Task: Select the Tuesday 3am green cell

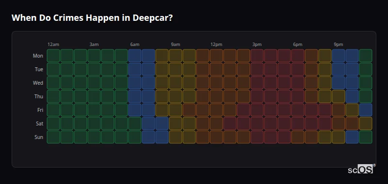Action: pyautogui.click(x=94, y=69)
